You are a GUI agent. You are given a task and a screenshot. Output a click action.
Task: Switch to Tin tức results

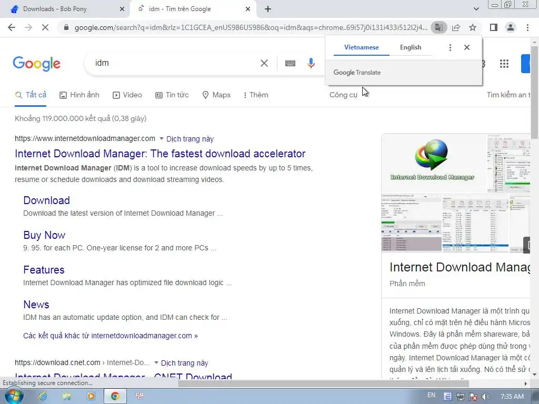(172, 95)
